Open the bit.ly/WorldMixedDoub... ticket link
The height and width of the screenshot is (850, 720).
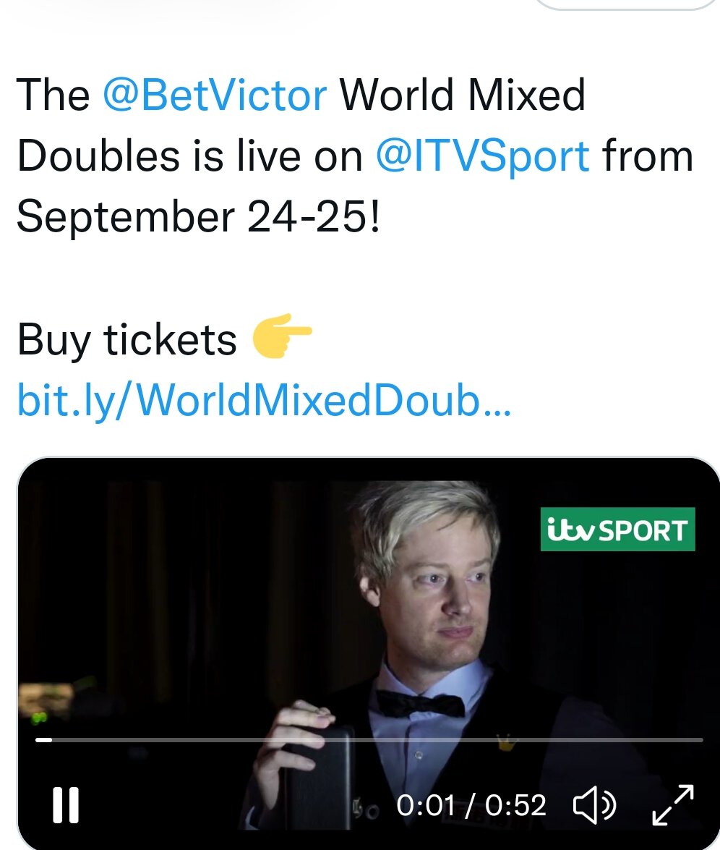point(264,400)
